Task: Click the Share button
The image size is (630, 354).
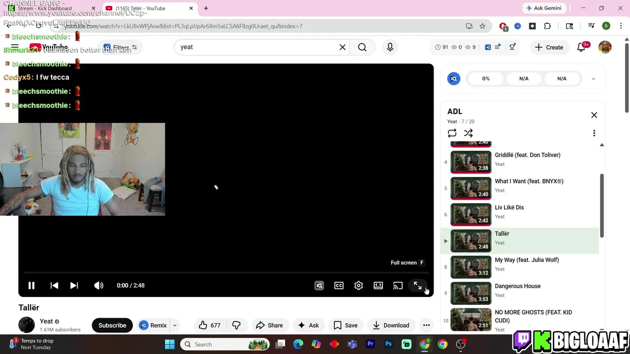Action: tap(269, 325)
